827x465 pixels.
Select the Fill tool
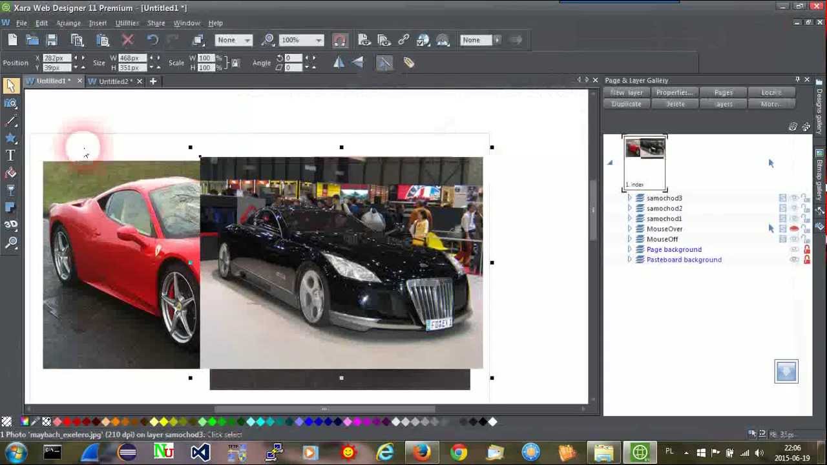tap(10, 173)
